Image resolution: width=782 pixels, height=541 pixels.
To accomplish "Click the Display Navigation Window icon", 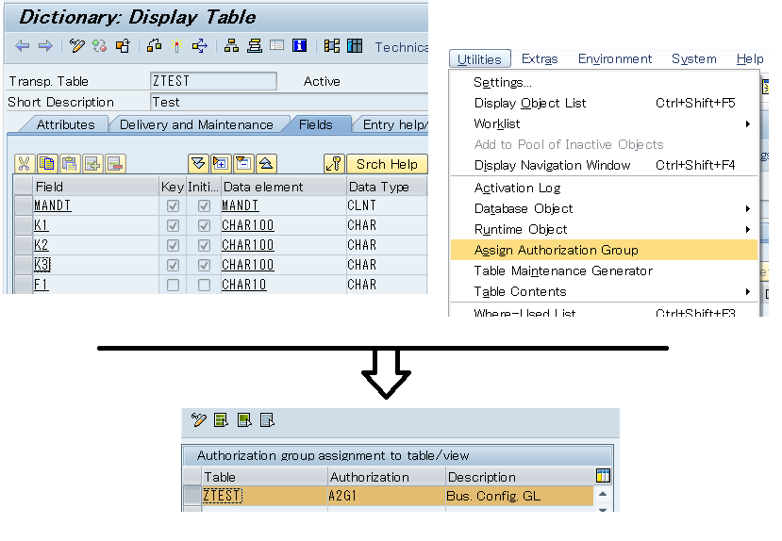I will click(x=255, y=46).
